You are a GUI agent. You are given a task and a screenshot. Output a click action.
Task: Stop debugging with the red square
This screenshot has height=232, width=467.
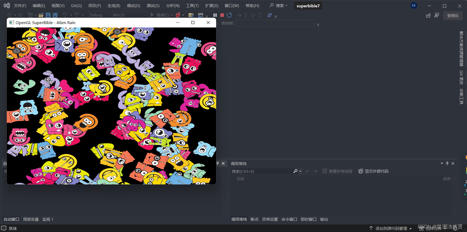click(x=222, y=15)
